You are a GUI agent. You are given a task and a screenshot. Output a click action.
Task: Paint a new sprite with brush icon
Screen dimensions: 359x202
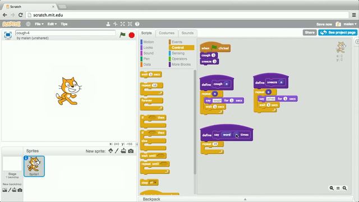point(117,151)
